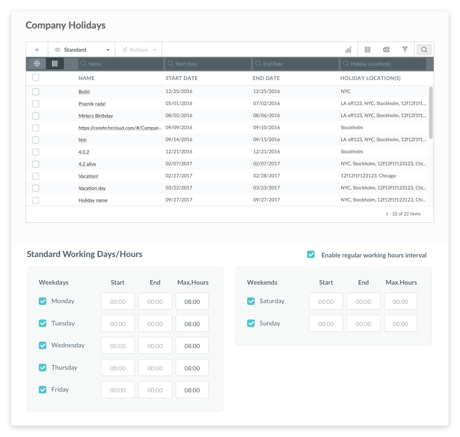
Task: Open the Mirko's Birthday holiday entry
Action: [96, 116]
